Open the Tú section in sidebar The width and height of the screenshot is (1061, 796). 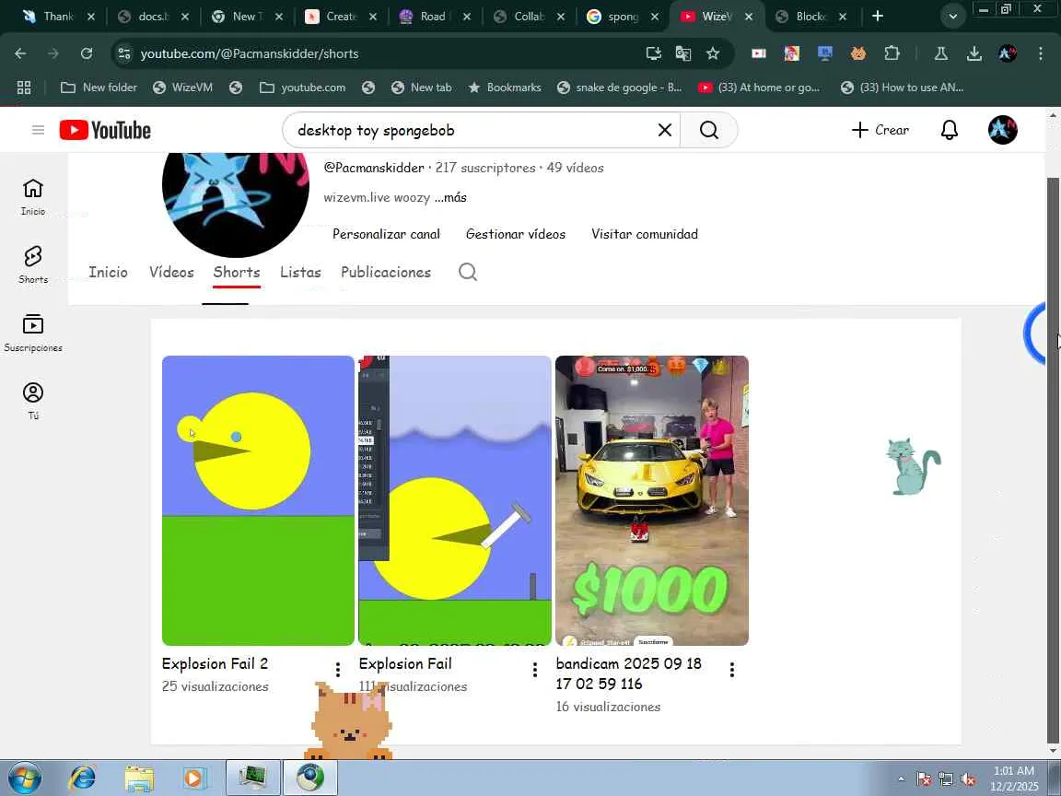tap(33, 401)
